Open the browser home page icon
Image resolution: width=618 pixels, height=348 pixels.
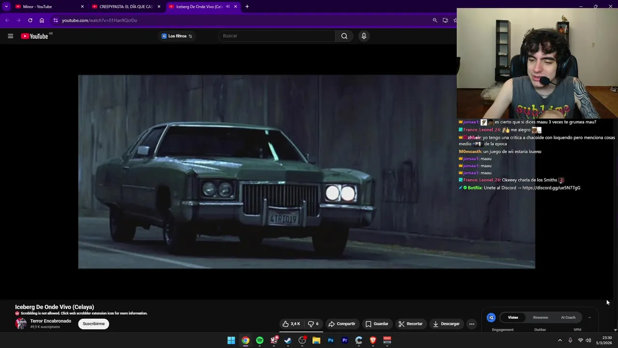click(x=42, y=20)
